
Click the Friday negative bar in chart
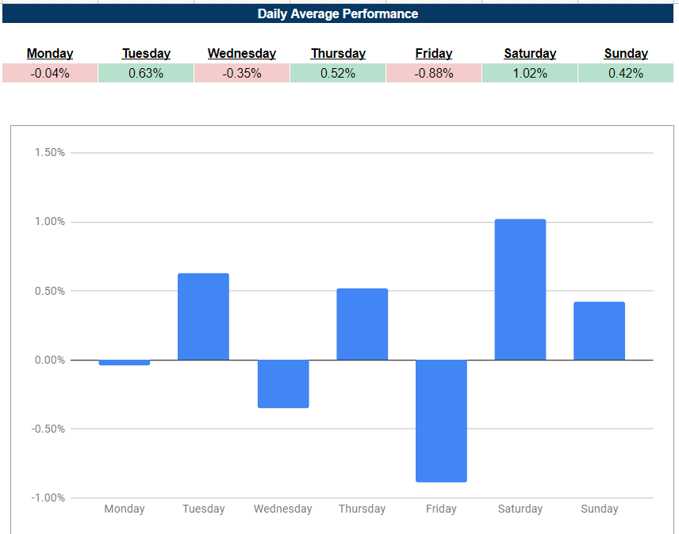[x=441, y=421]
